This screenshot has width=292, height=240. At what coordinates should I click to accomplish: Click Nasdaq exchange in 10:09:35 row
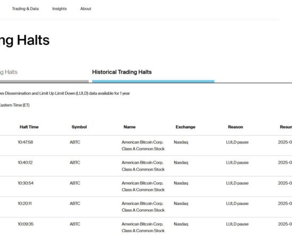[x=181, y=224]
